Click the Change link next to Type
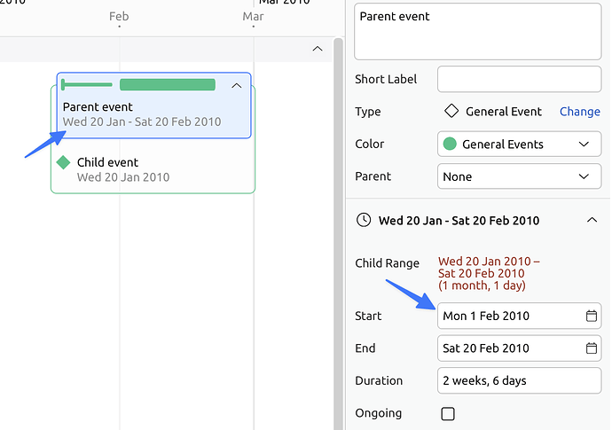Image resolution: width=612 pixels, height=430 pixels. (x=579, y=112)
